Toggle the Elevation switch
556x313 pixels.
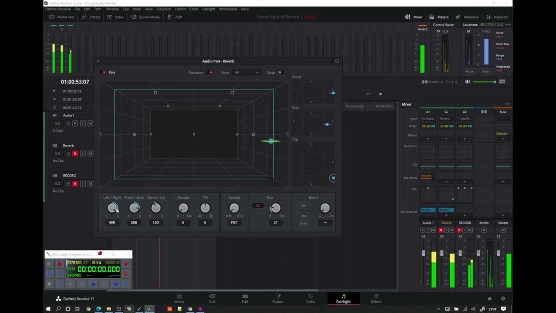click(x=211, y=73)
